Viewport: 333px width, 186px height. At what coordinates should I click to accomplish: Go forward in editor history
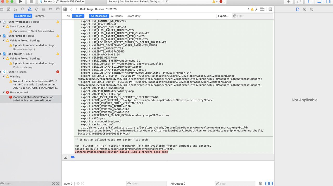pos(76,9)
